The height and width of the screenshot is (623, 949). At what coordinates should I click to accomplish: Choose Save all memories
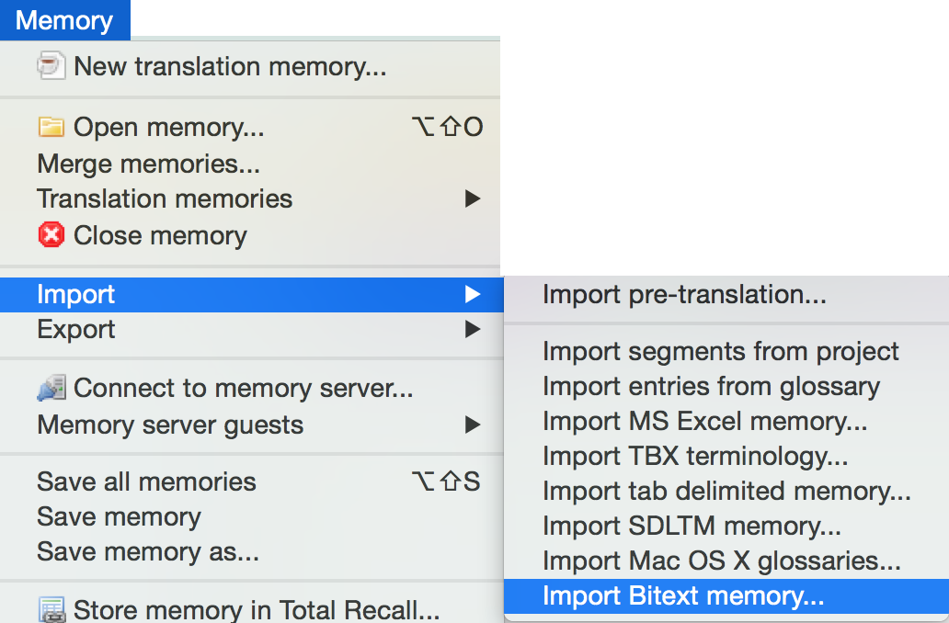point(146,481)
